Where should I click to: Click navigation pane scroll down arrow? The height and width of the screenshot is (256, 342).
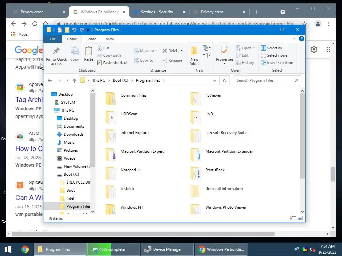click(x=93, y=211)
